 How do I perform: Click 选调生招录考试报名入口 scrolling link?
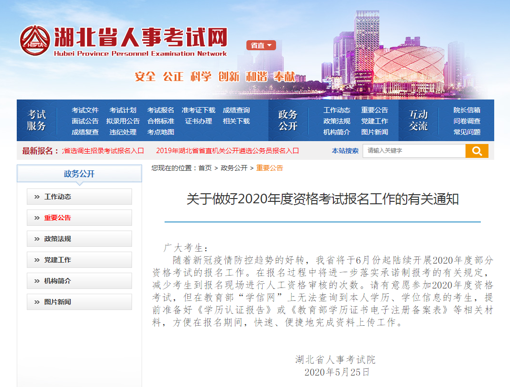[x=103, y=151]
